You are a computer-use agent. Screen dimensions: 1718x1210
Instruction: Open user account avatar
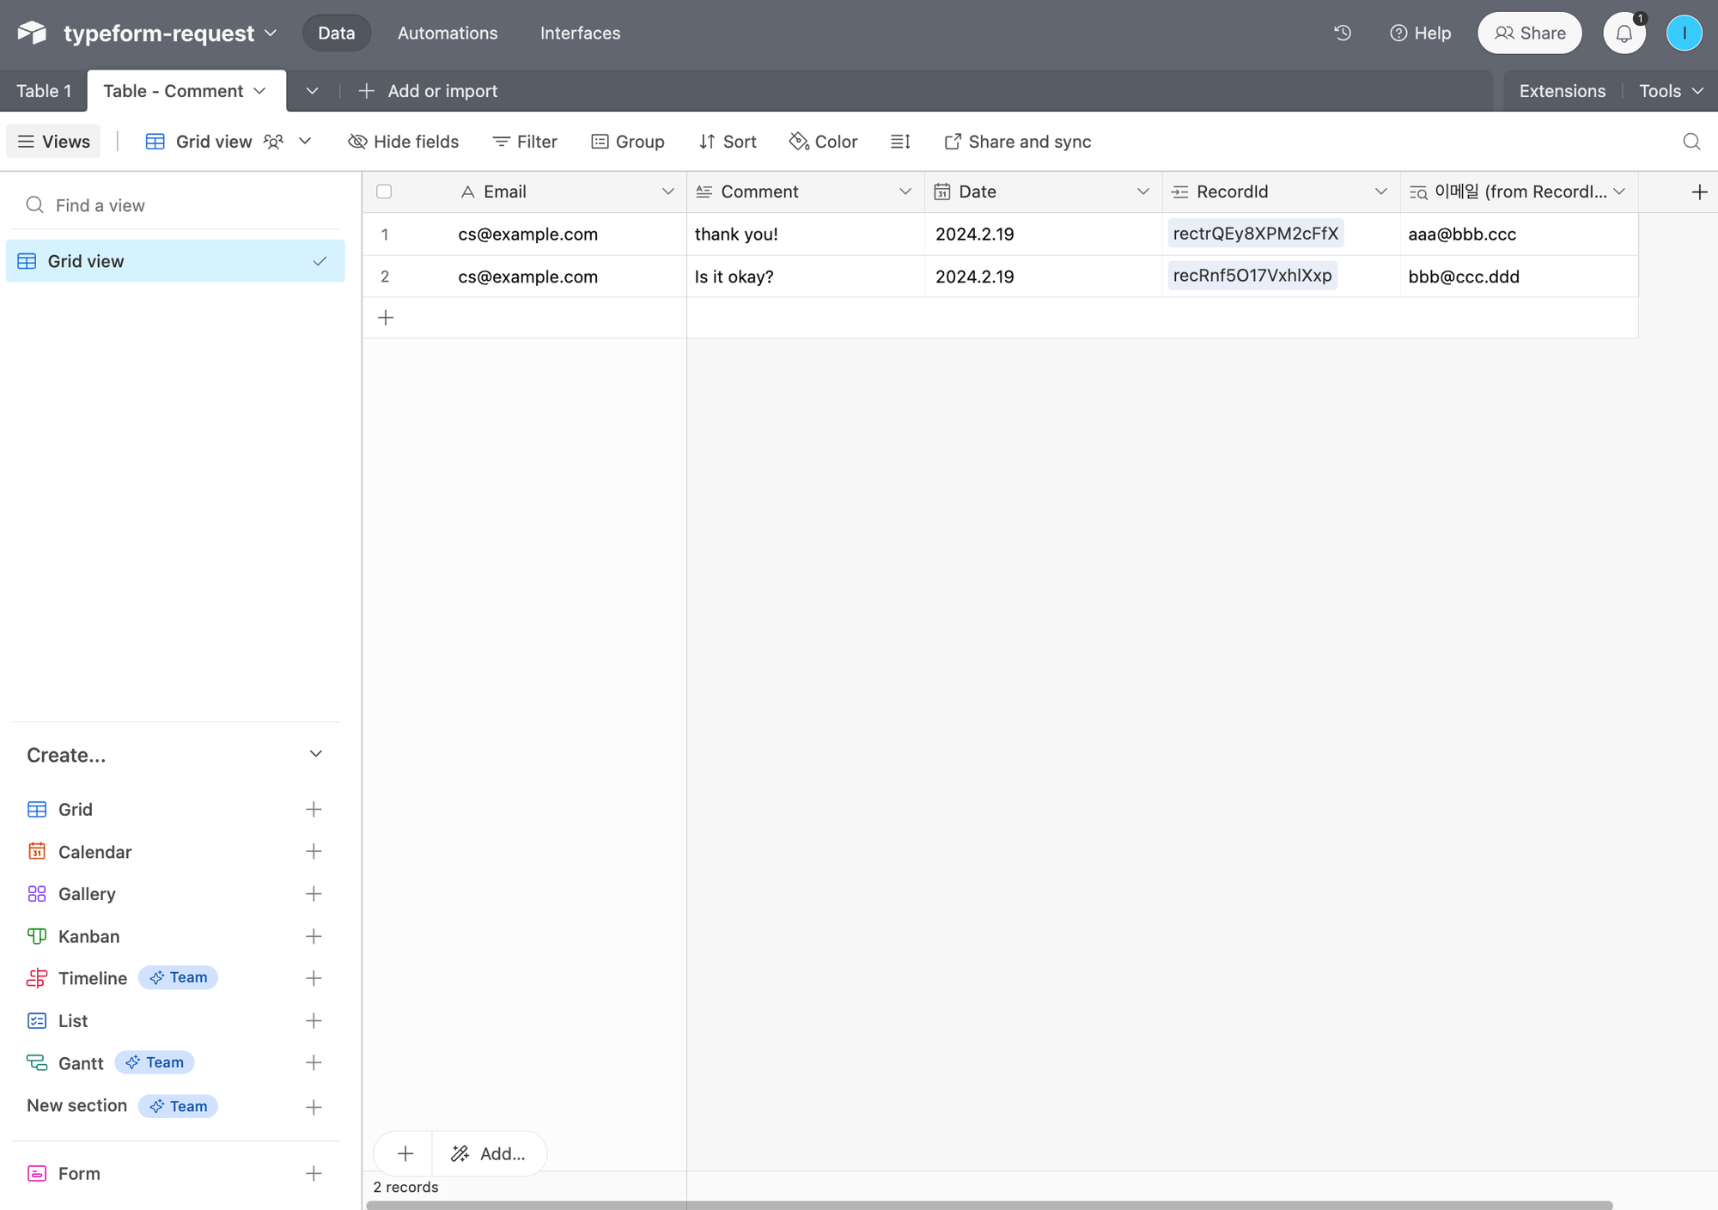[x=1684, y=33]
